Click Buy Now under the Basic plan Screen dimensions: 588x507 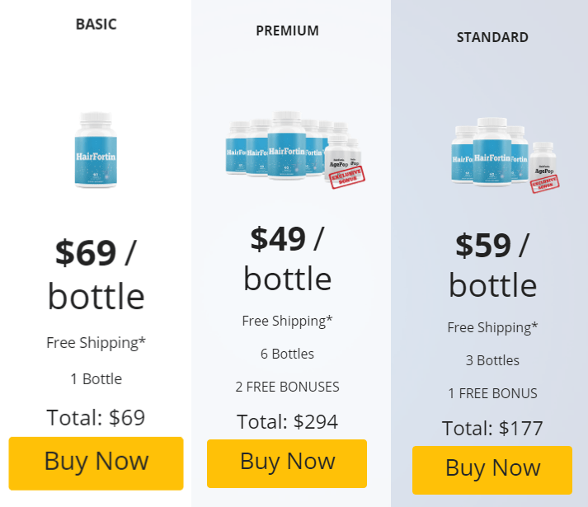coord(96,463)
